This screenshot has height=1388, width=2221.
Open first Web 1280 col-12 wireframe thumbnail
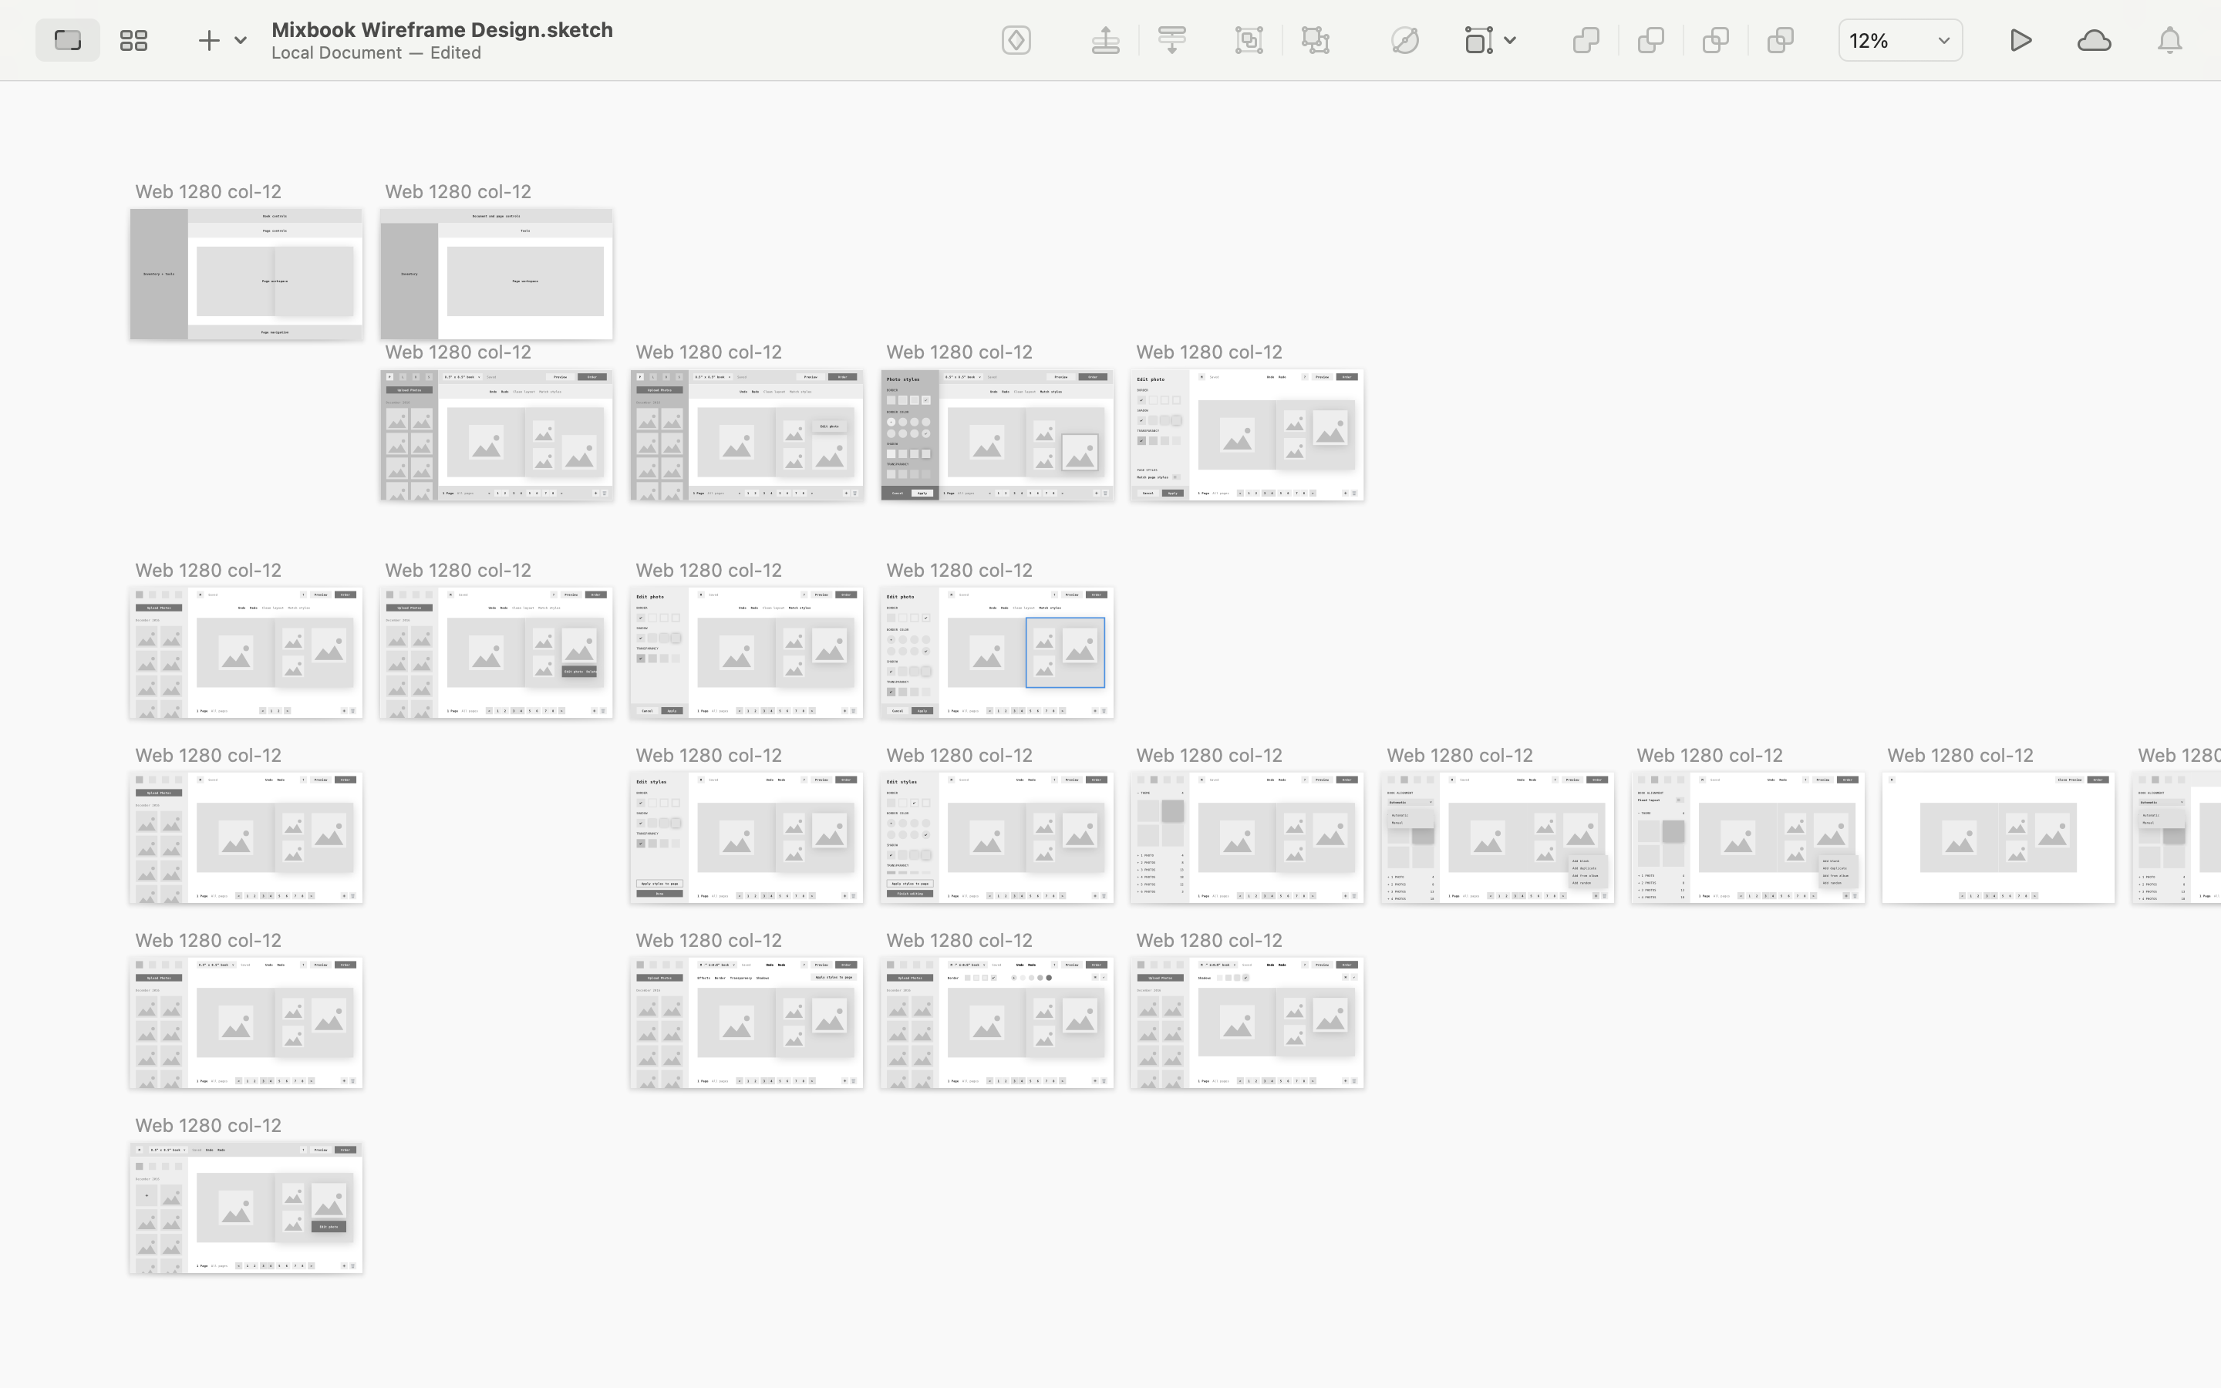point(246,272)
